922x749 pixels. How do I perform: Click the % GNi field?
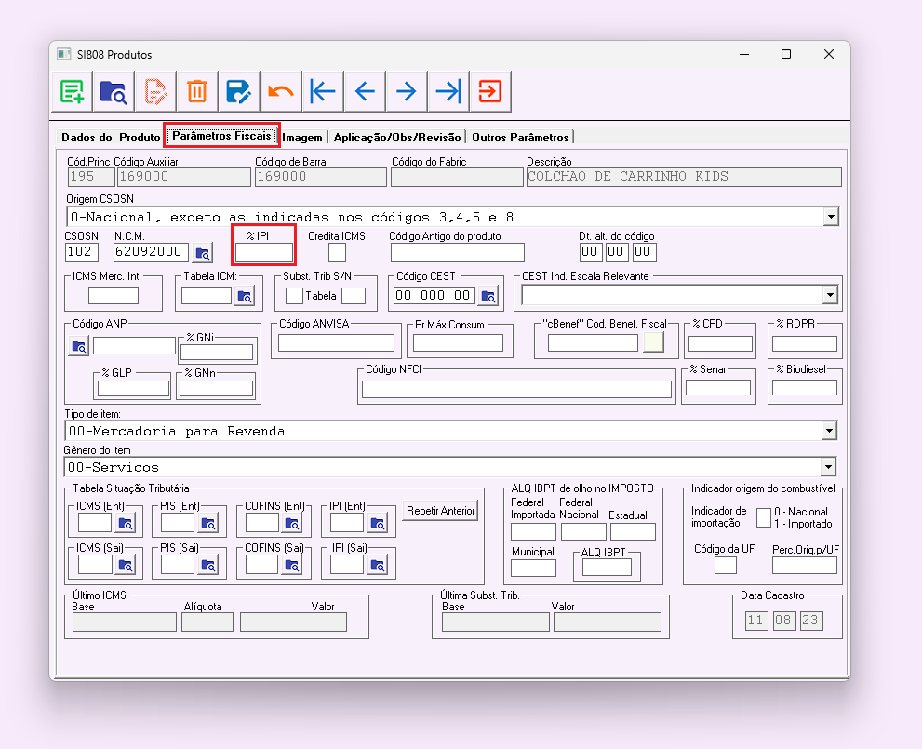pos(217,352)
